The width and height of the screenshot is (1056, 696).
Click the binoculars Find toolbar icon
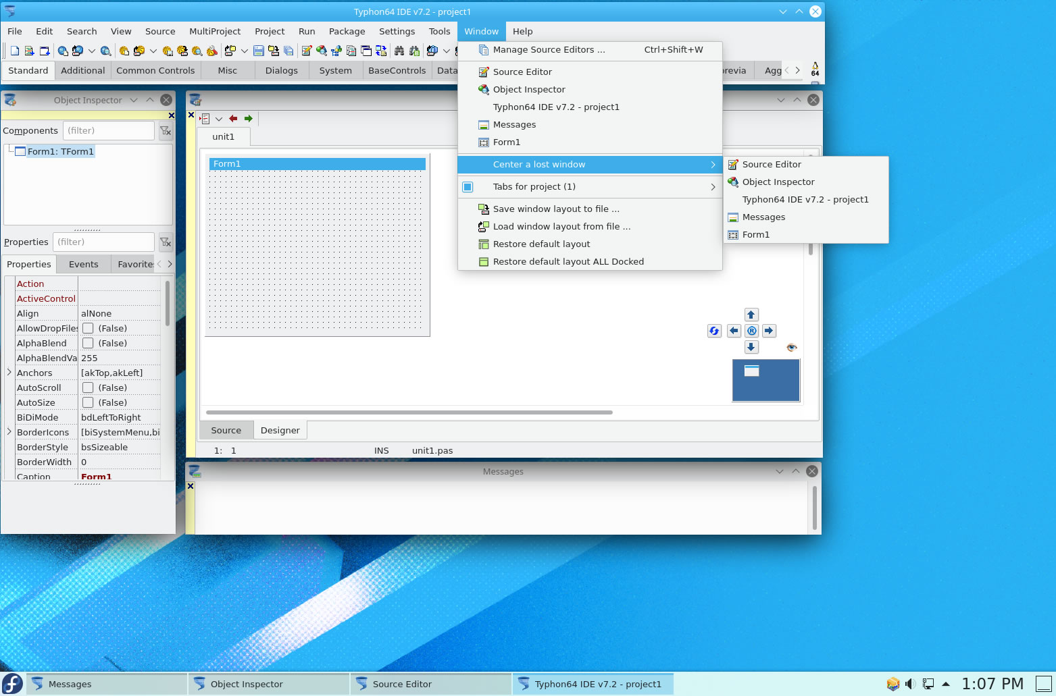pos(399,51)
